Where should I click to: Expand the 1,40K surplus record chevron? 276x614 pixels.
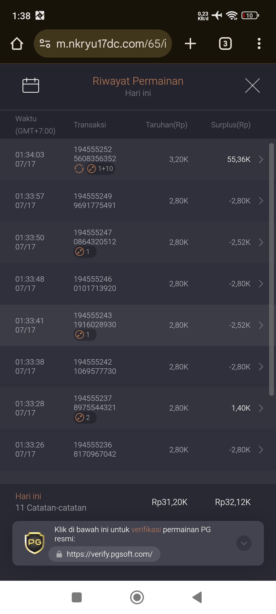tap(261, 408)
